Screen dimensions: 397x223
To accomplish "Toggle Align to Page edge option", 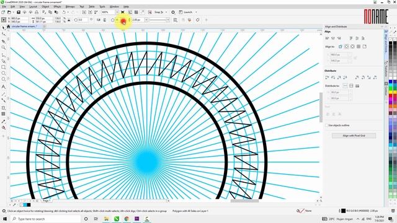I will 346,46.
